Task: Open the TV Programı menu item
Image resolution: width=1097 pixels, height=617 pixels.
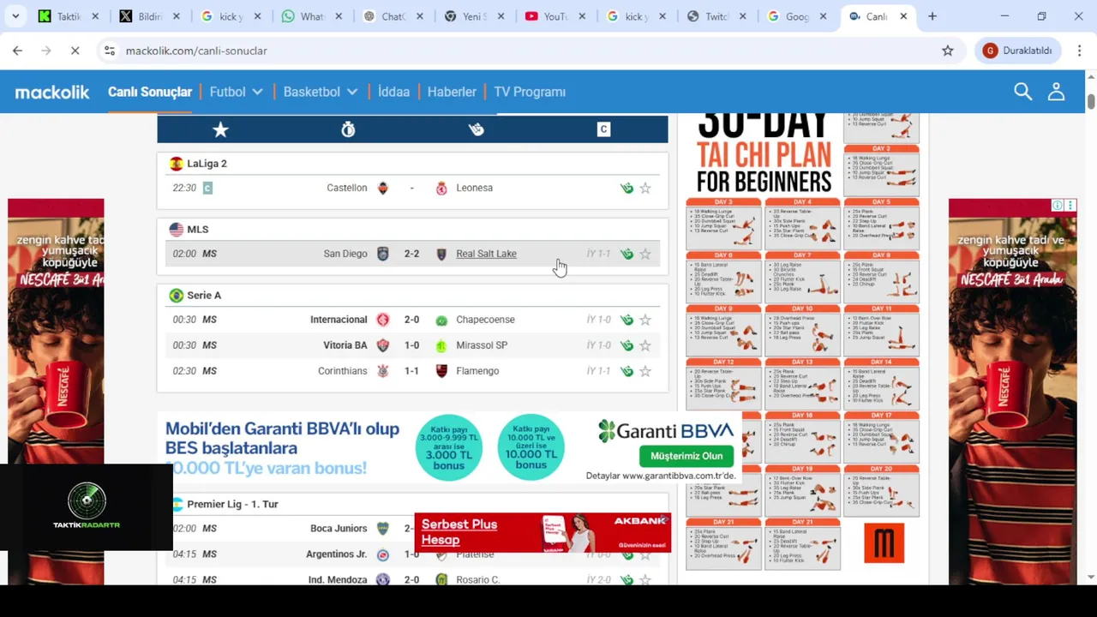Action: [x=530, y=92]
